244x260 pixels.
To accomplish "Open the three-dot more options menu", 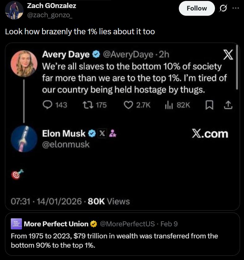I will 236,8.
